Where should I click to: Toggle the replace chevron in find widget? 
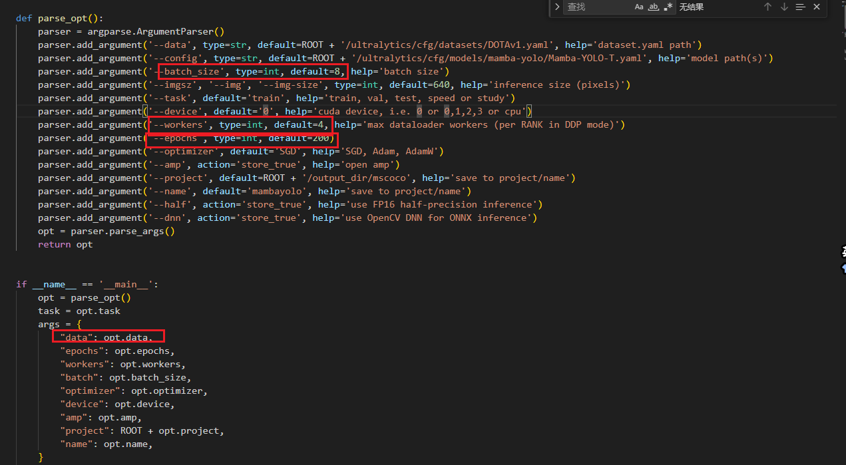pos(557,7)
